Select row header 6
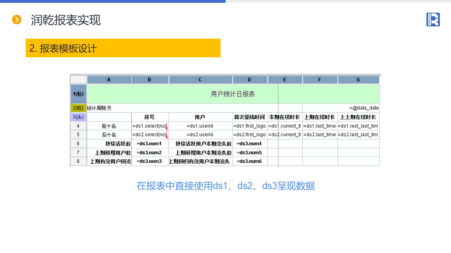 coord(78,143)
